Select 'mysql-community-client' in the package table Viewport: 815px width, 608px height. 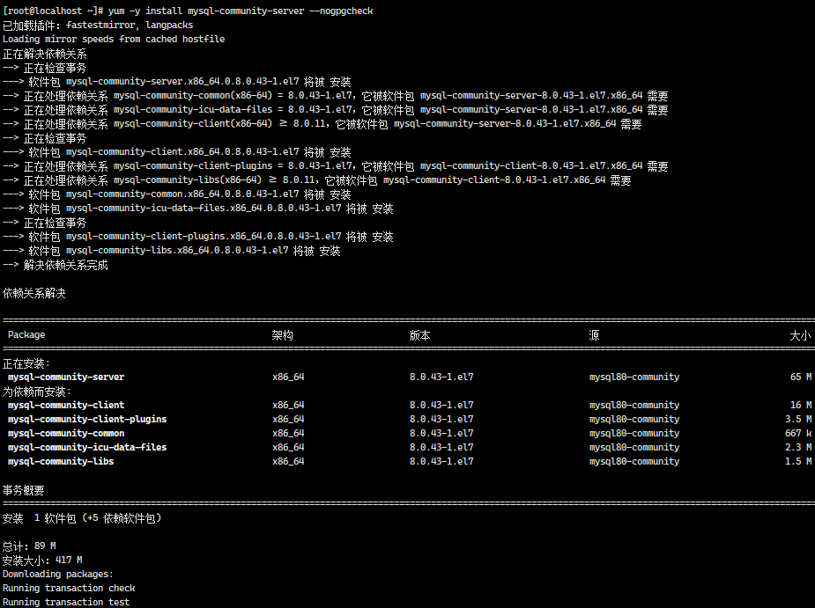(x=66, y=405)
